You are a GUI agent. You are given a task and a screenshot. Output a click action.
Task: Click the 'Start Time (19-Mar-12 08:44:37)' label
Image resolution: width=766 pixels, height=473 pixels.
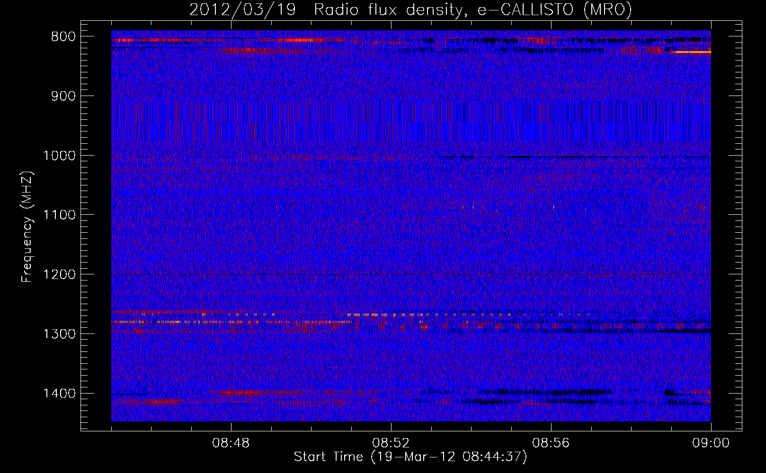tap(410, 457)
